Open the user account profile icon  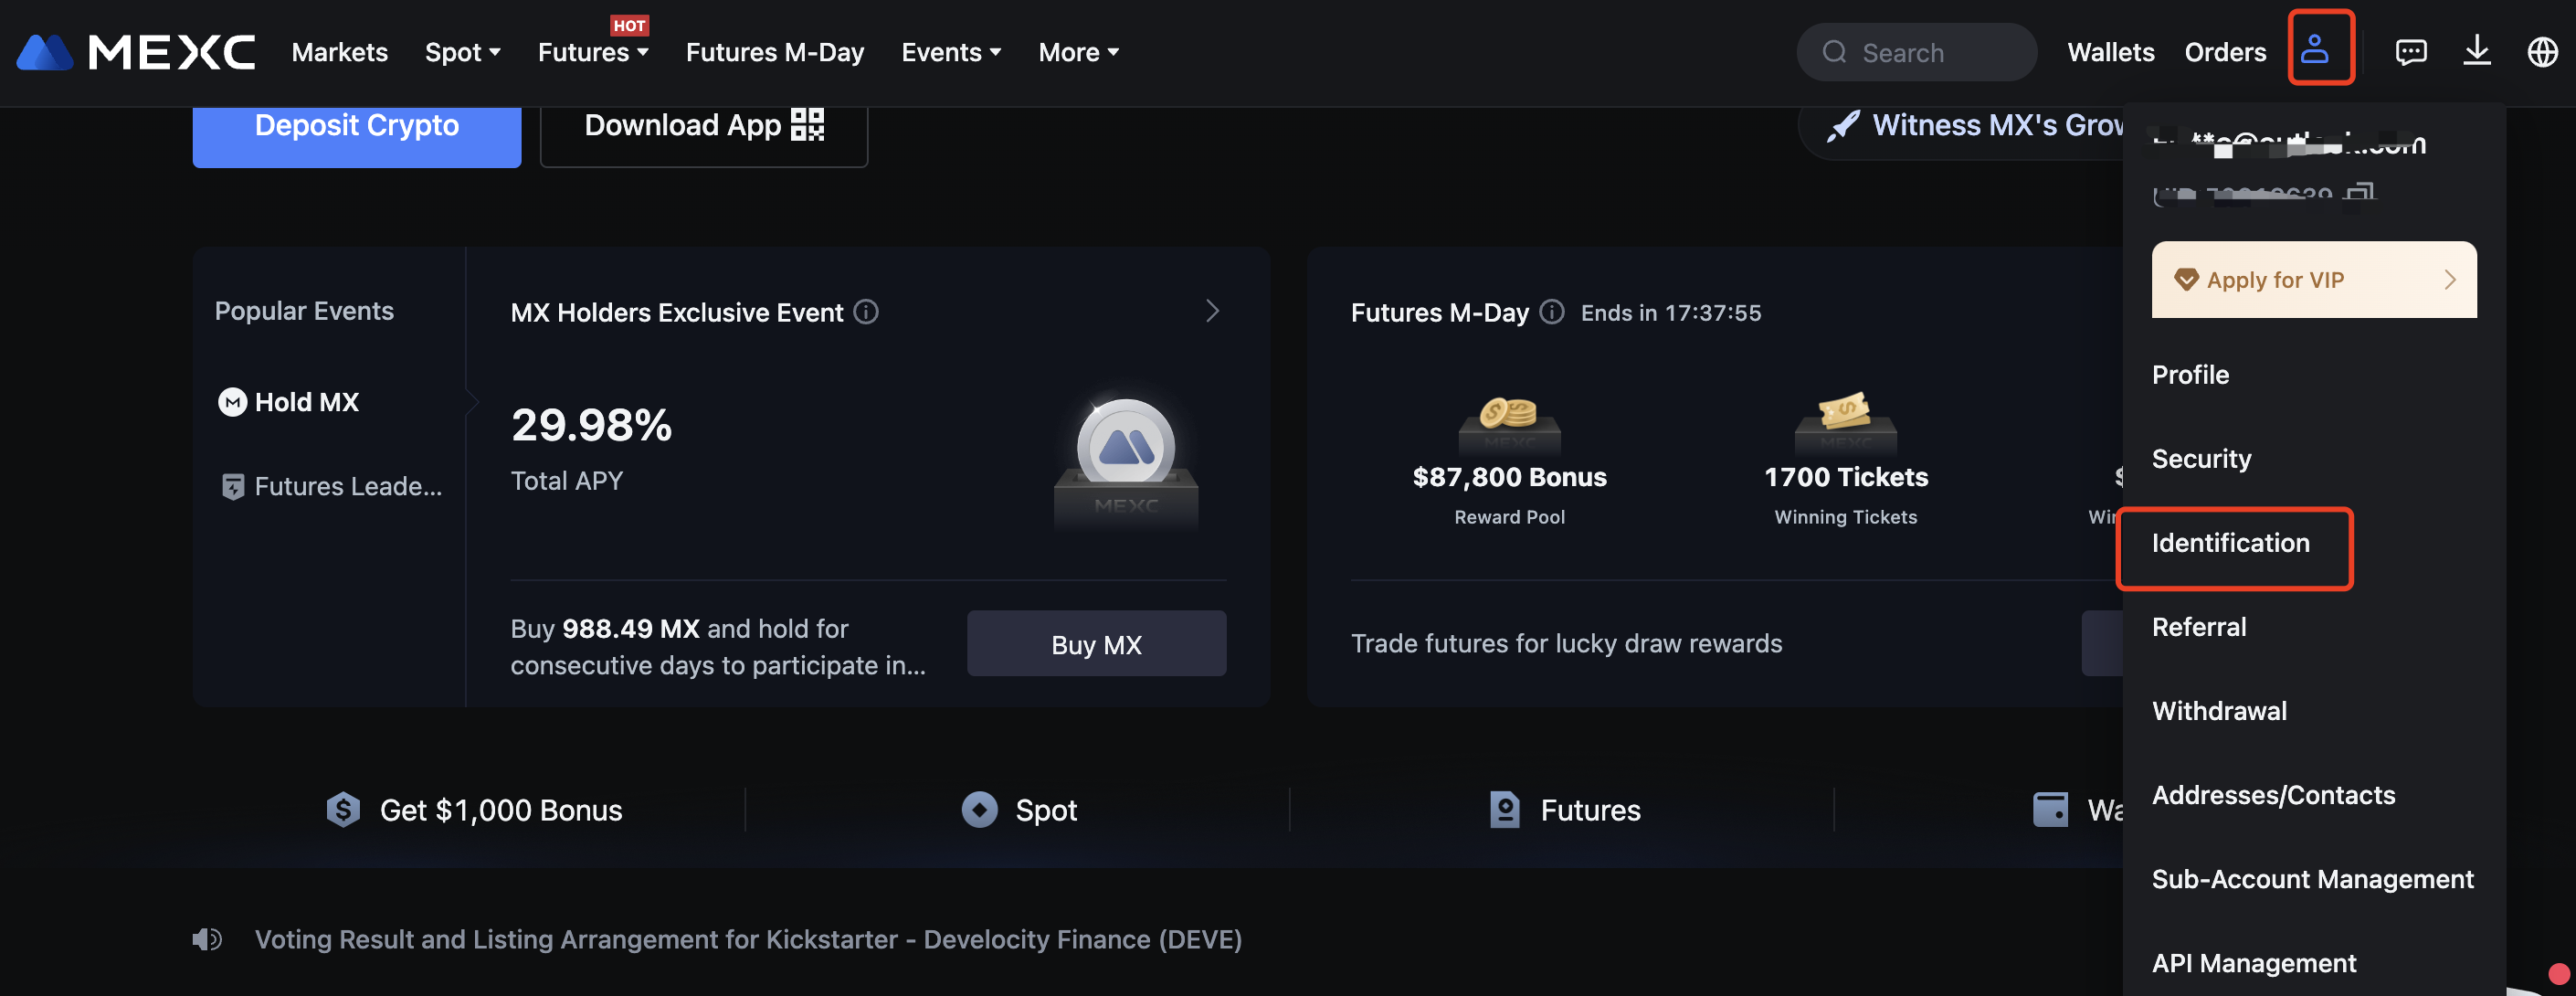pos(2314,49)
